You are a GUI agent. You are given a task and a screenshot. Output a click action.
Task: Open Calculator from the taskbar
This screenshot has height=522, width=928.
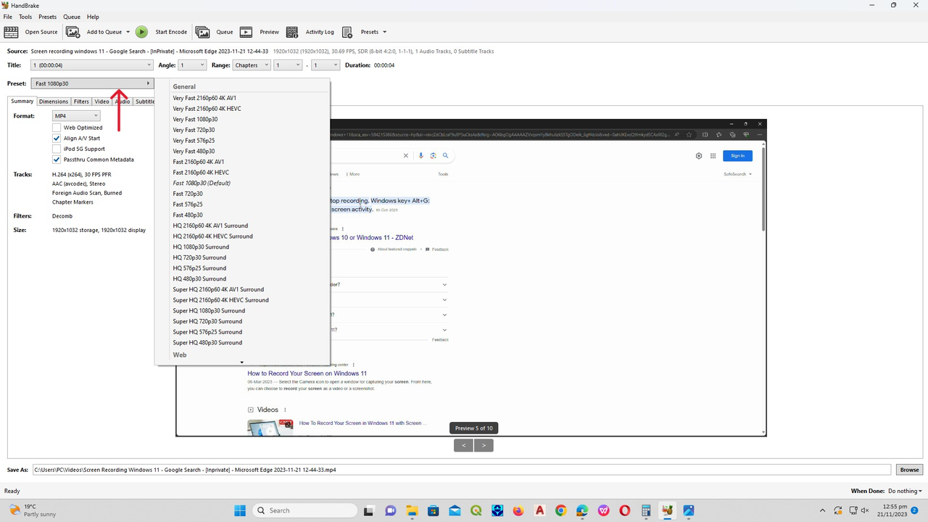646,510
